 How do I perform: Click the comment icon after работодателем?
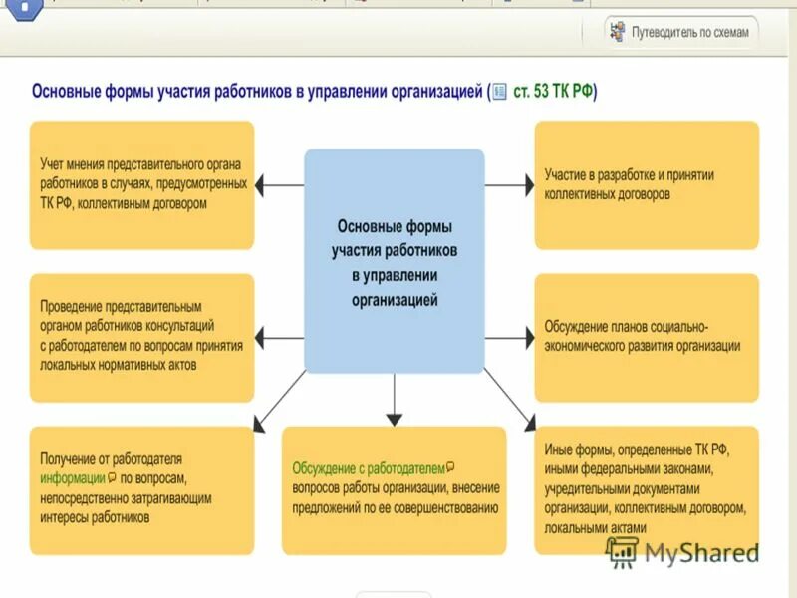[x=450, y=466]
